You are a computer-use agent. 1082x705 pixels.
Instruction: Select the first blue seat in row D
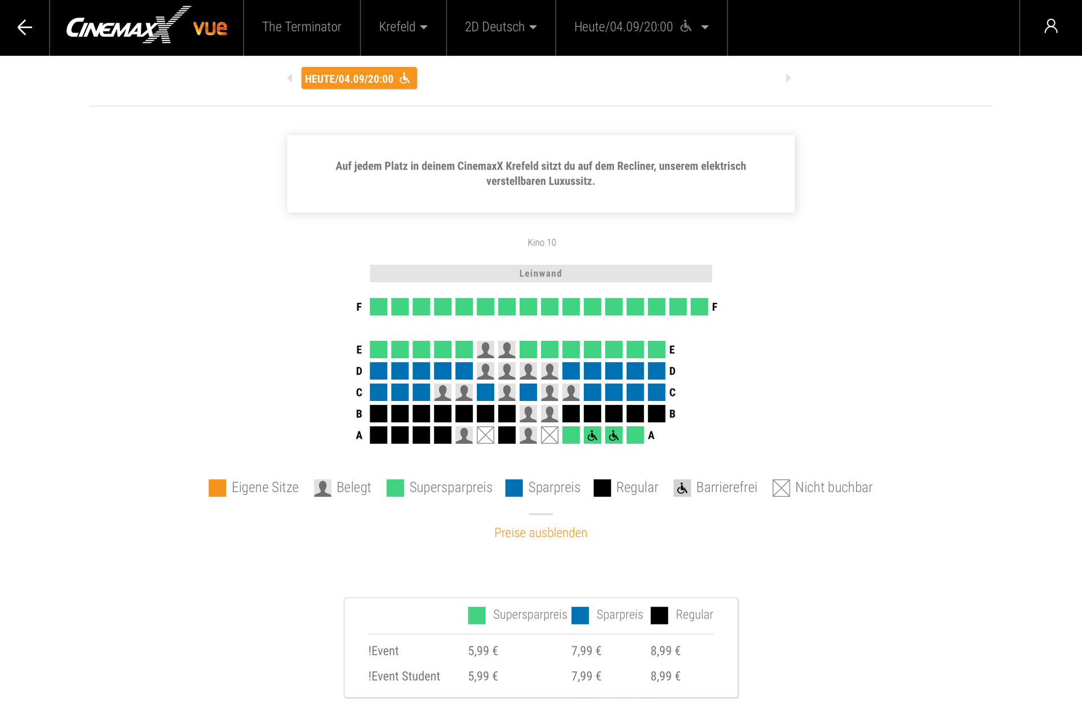coord(379,371)
